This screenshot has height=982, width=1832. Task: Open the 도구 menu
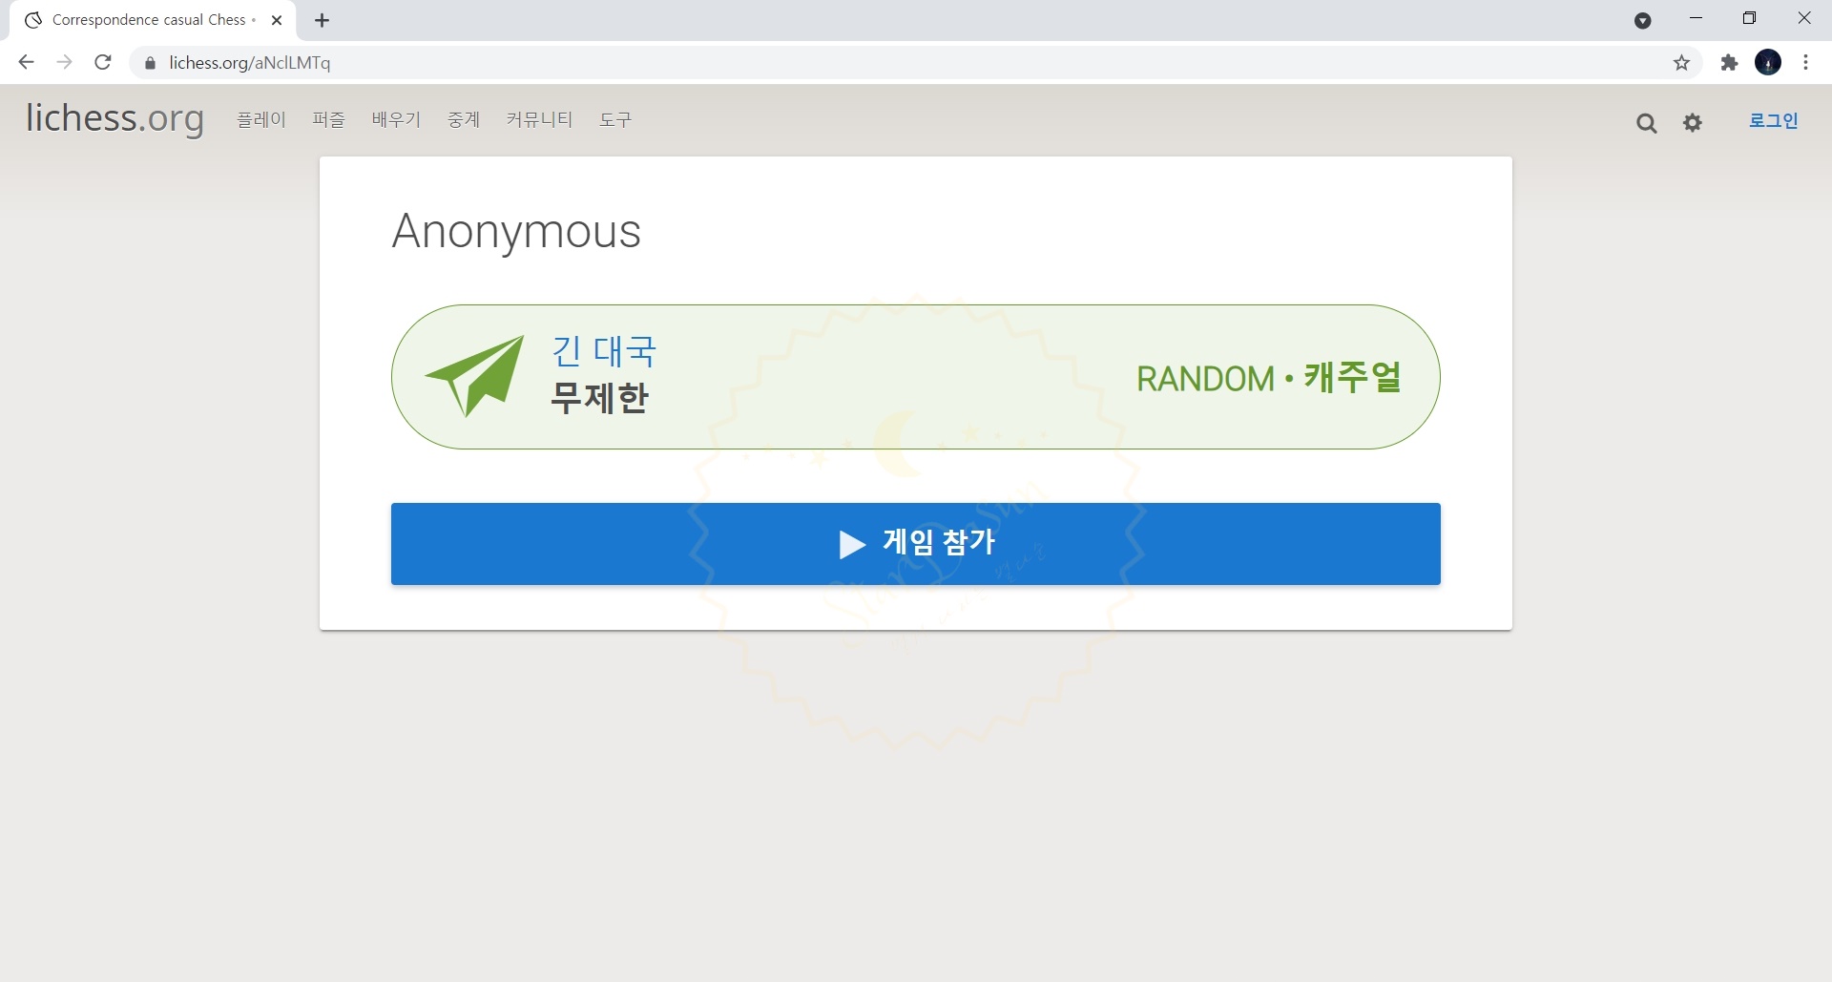(x=615, y=119)
